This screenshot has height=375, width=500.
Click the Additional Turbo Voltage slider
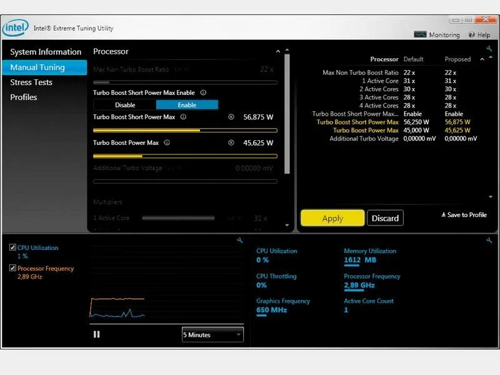point(185,181)
